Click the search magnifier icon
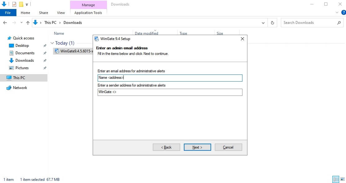 [x=339, y=23]
